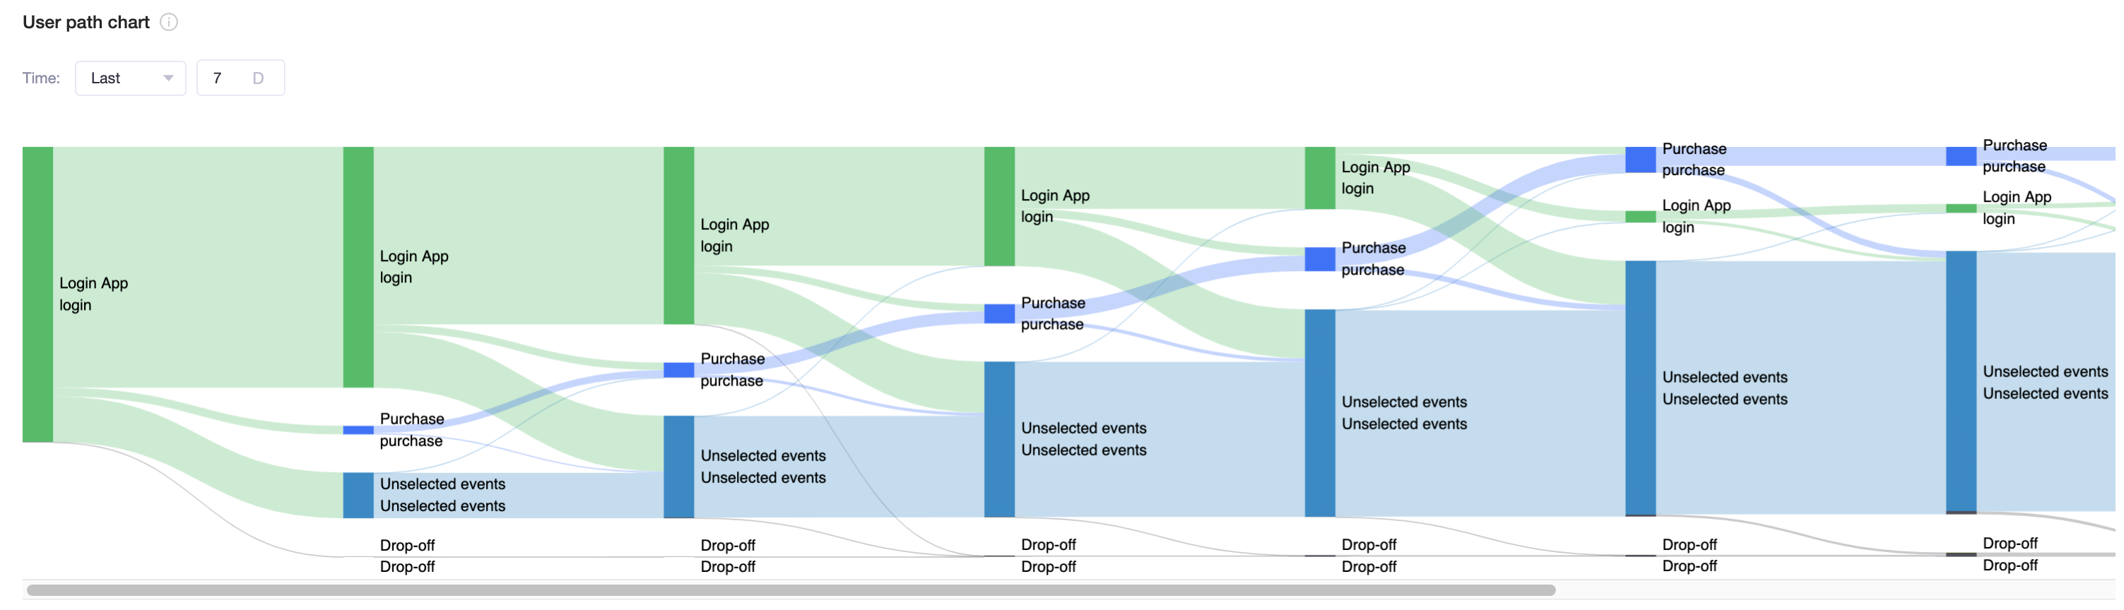Select the first green Login App node bar

point(38,294)
